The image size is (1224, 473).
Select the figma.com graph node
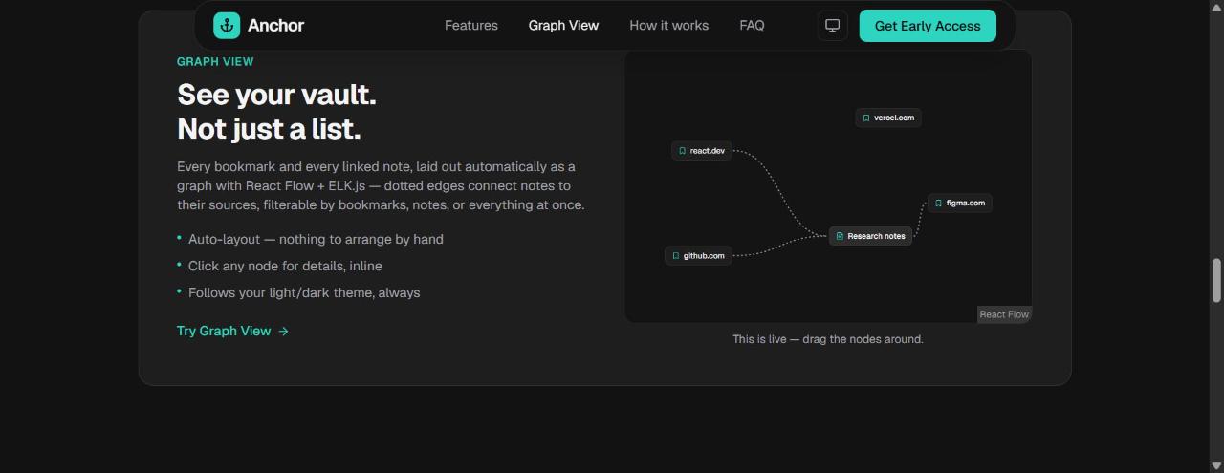(x=960, y=203)
